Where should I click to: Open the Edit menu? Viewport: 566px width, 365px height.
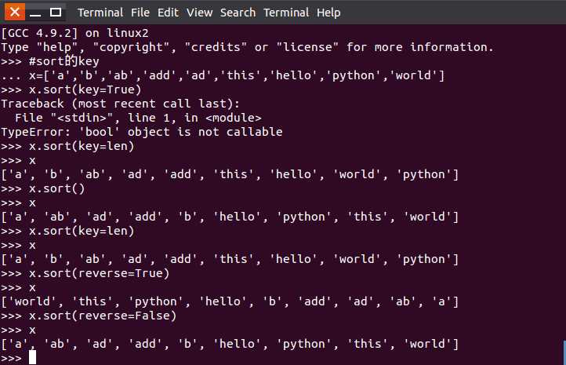168,13
